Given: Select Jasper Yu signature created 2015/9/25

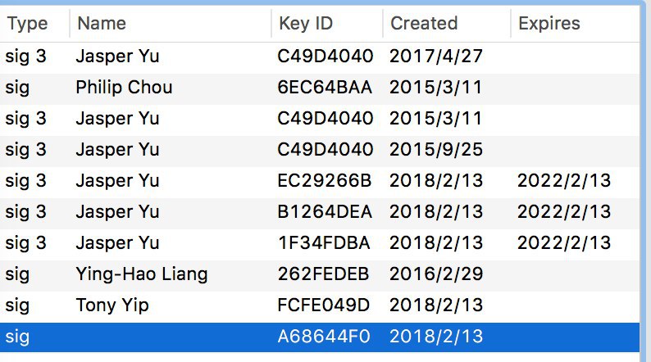Looking at the screenshot, I should click(x=320, y=151).
